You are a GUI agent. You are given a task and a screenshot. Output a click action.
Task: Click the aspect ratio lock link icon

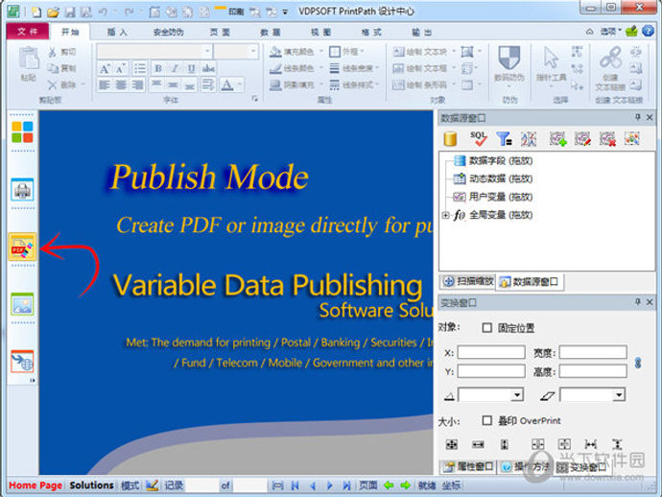click(638, 363)
